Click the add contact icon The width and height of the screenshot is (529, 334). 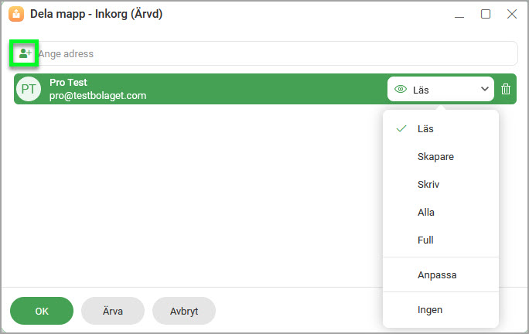click(x=25, y=53)
